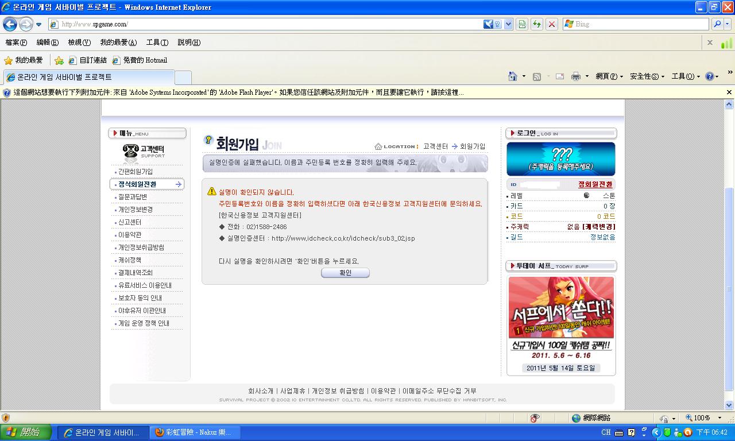The image size is (735, 441).
Task: Open the 檢視 menu
Action: coord(79,42)
